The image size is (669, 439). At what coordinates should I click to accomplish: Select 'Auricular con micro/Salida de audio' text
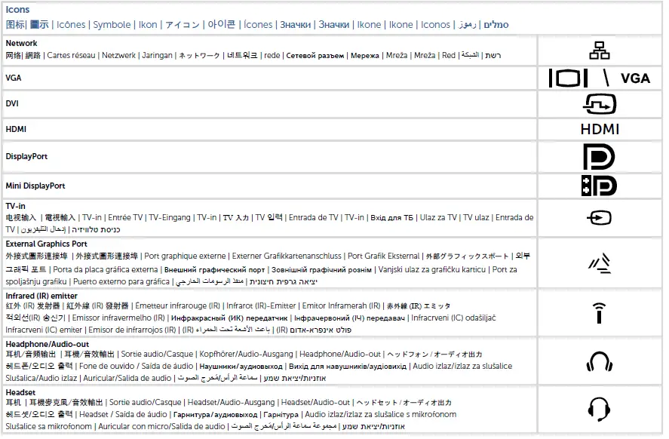coord(163,428)
